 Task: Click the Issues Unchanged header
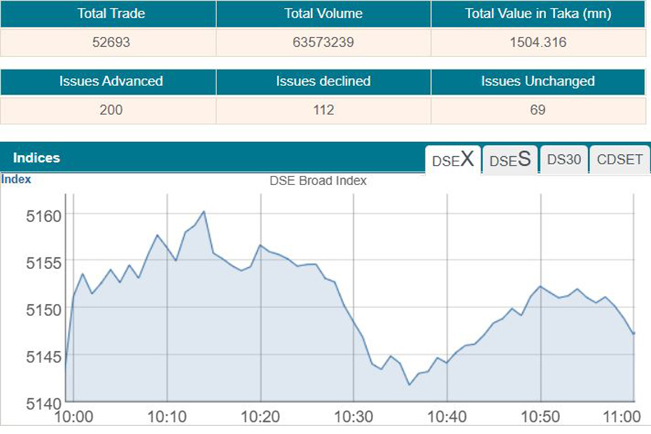[x=537, y=81]
